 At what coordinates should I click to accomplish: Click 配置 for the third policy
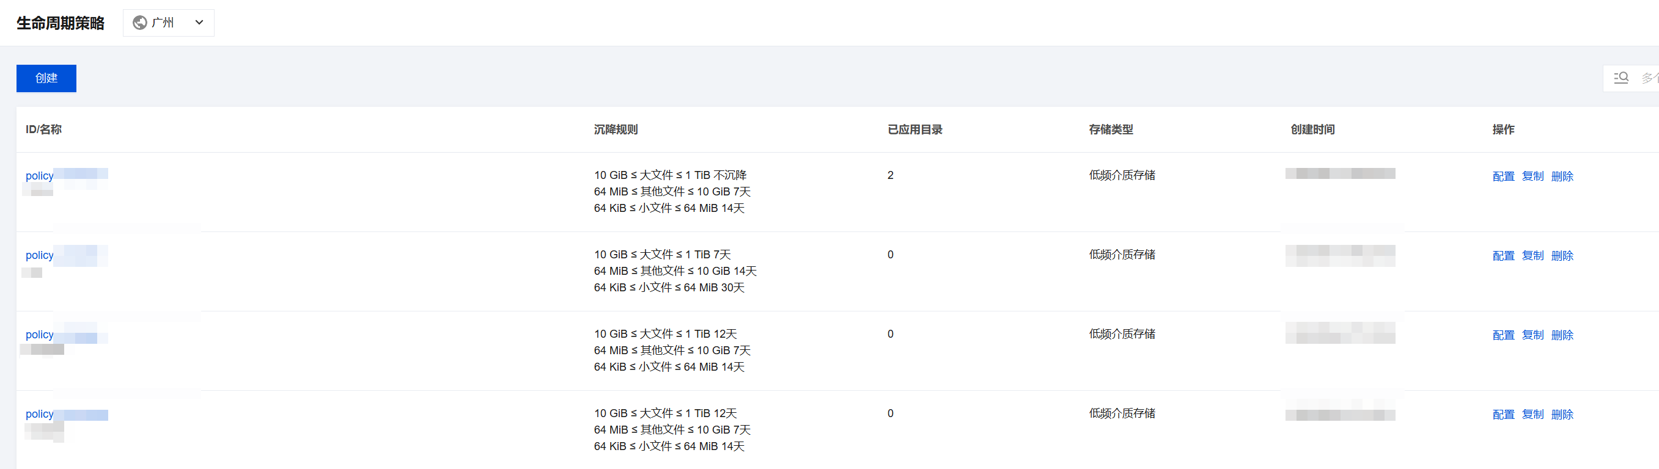[1503, 335]
